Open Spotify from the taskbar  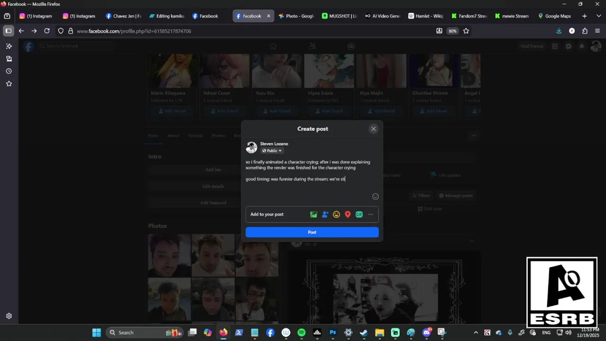coord(302,332)
